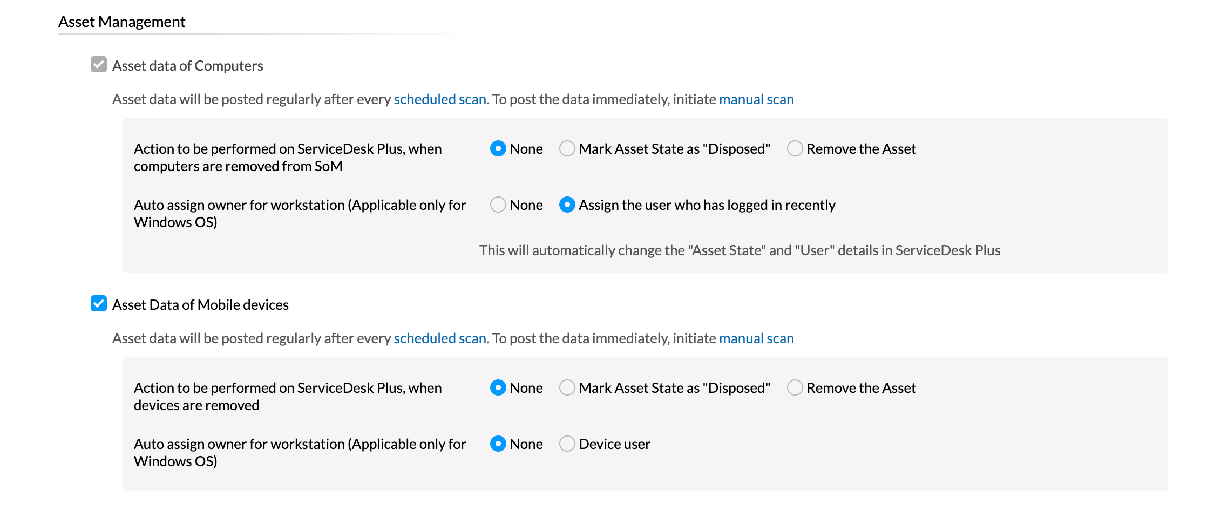This screenshot has height=531, width=1221.
Task: Select None for auto assign owner under Mobile devices
Action: click(x=498, y=444)
